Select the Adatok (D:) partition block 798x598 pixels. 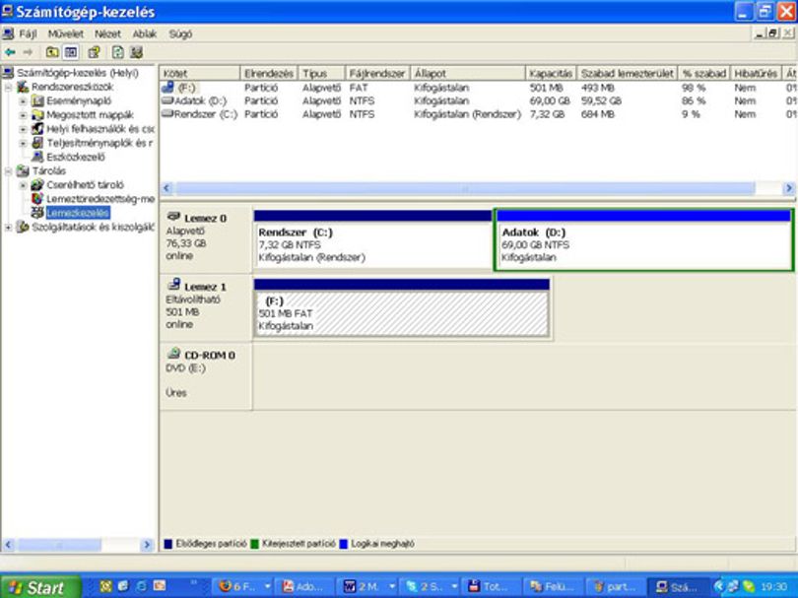point(643,239)
